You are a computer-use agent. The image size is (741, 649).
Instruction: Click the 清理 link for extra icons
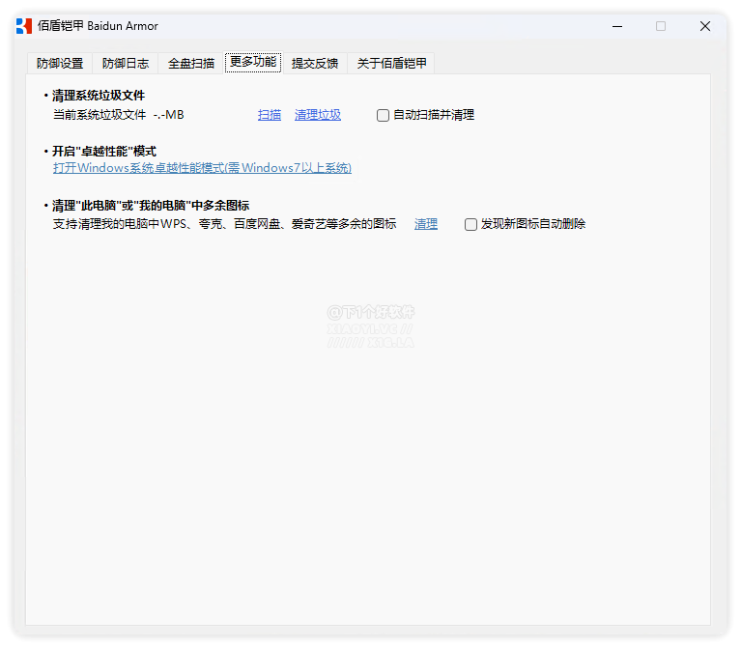(x=426, y=224)
